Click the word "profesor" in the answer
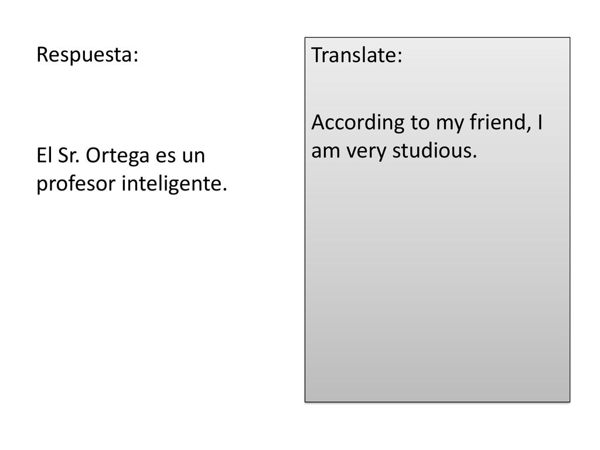The image size is (600, 450). (76, 184)
